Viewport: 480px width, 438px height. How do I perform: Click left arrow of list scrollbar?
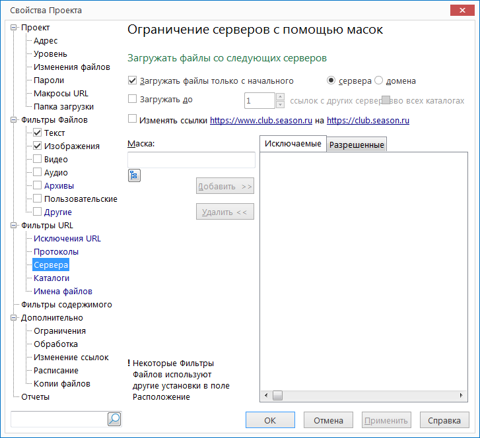265,396
